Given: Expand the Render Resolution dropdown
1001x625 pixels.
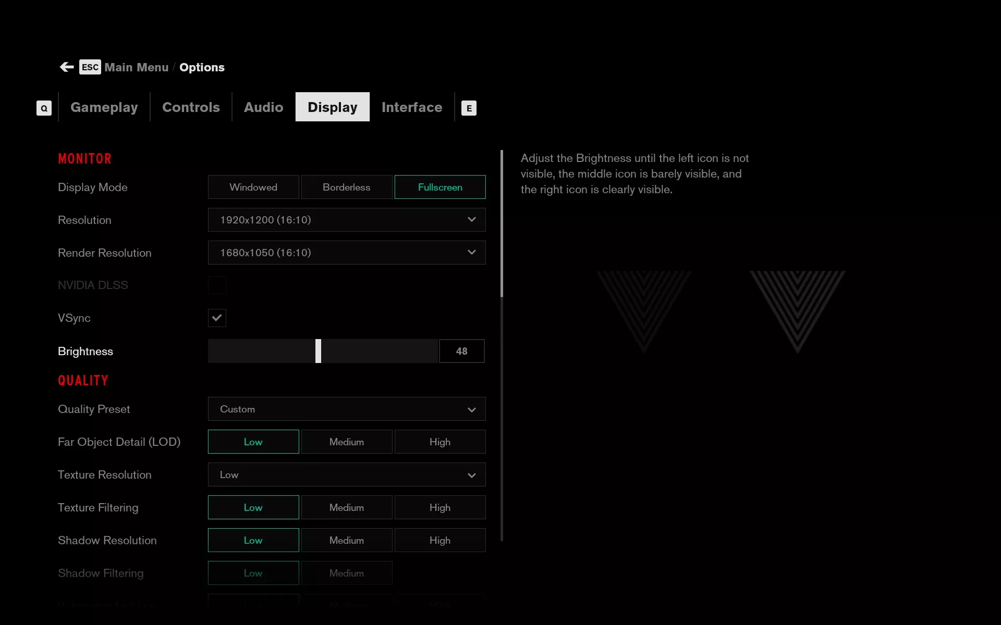Looking at the screenshot, I should (347, 253).
